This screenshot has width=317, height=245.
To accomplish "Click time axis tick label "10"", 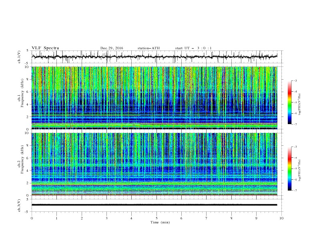I will click(281, 218).
